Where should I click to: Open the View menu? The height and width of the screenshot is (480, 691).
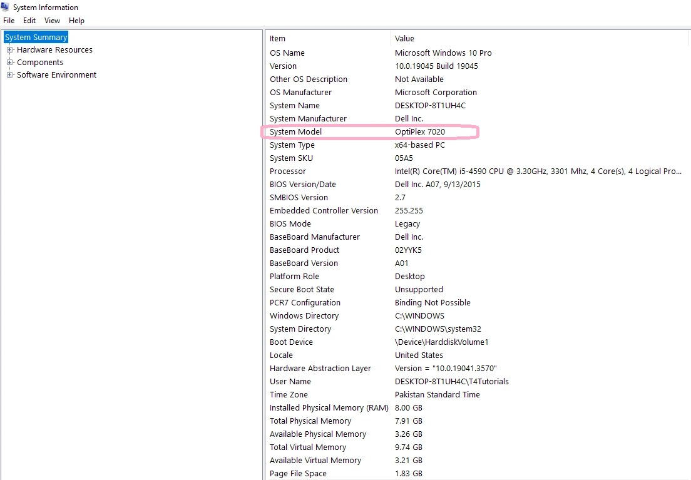click(52, 20)
